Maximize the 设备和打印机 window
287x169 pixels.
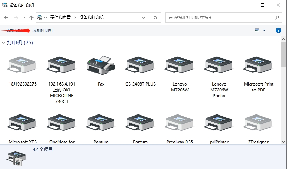click(x=263, y=5)
